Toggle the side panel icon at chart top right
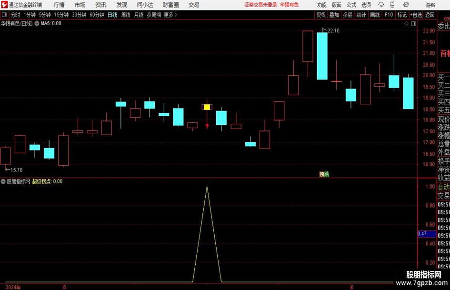Screen dimensions: 450x290 (413, 24)
